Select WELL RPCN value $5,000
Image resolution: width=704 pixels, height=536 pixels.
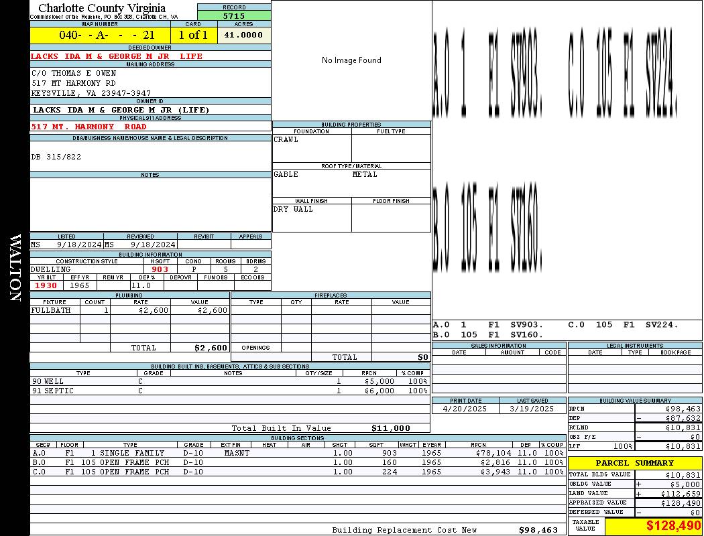click(379, 382)
